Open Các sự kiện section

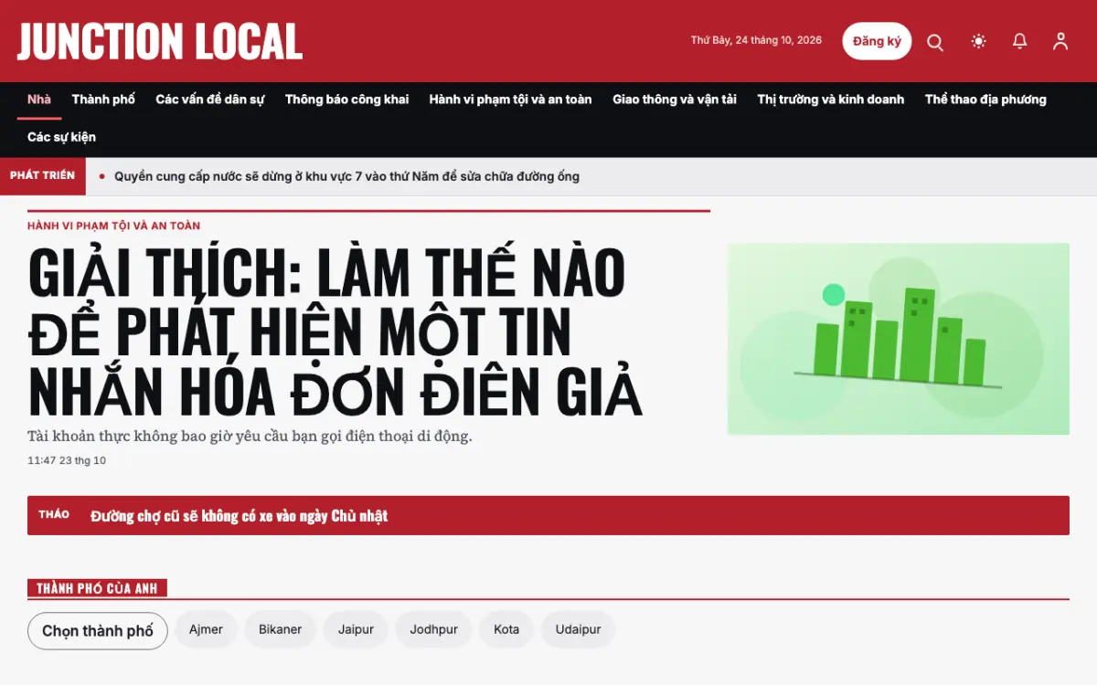tap(61, 137)
